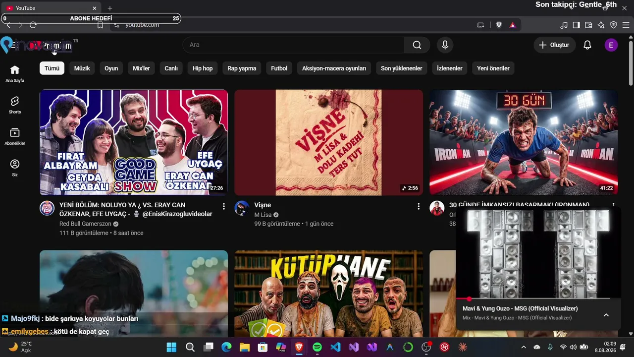The height and width of the screenshot is (357, 634).
Task: Open miniplayer title Mavi & Yung Ouzo - MSG
Action: coord(520,308)
